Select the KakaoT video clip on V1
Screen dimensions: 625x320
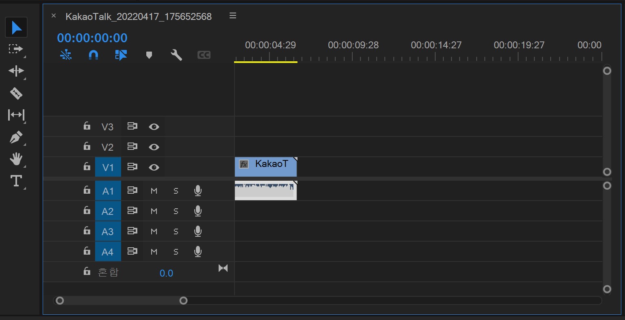[x=266, y=167]
